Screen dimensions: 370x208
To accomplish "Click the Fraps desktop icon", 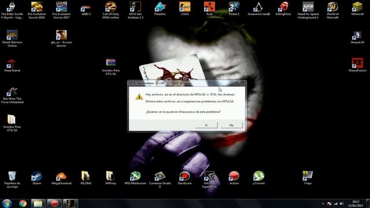I will point(308,178).
